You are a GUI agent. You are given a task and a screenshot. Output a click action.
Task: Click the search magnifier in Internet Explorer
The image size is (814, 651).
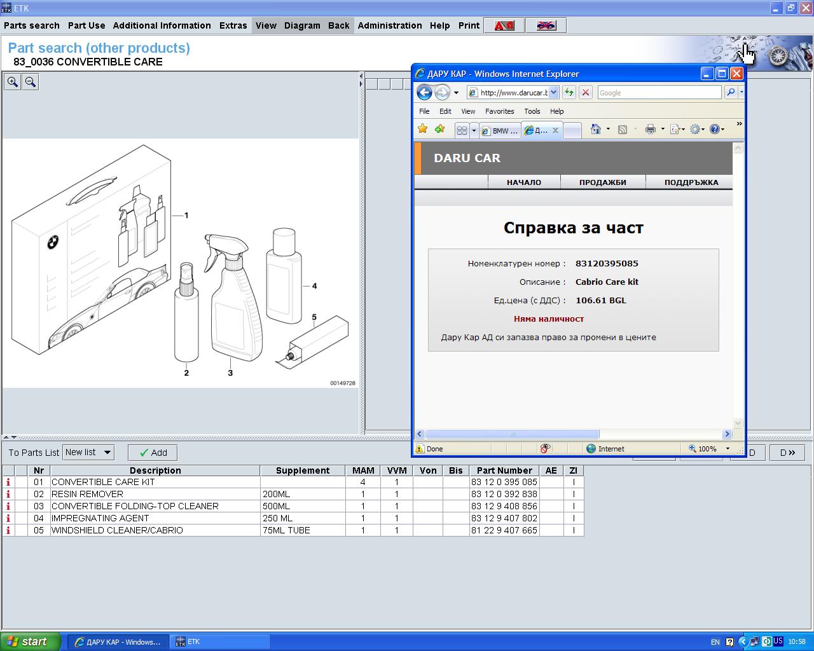(731, 92)
